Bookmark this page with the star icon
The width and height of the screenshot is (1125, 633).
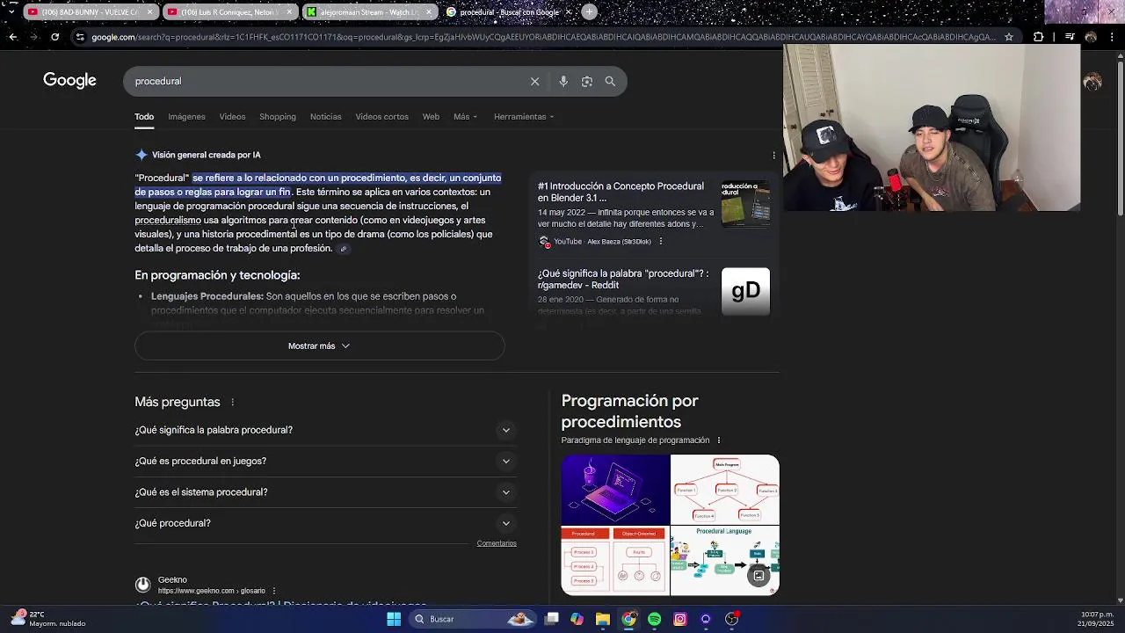click(1009, 37)
